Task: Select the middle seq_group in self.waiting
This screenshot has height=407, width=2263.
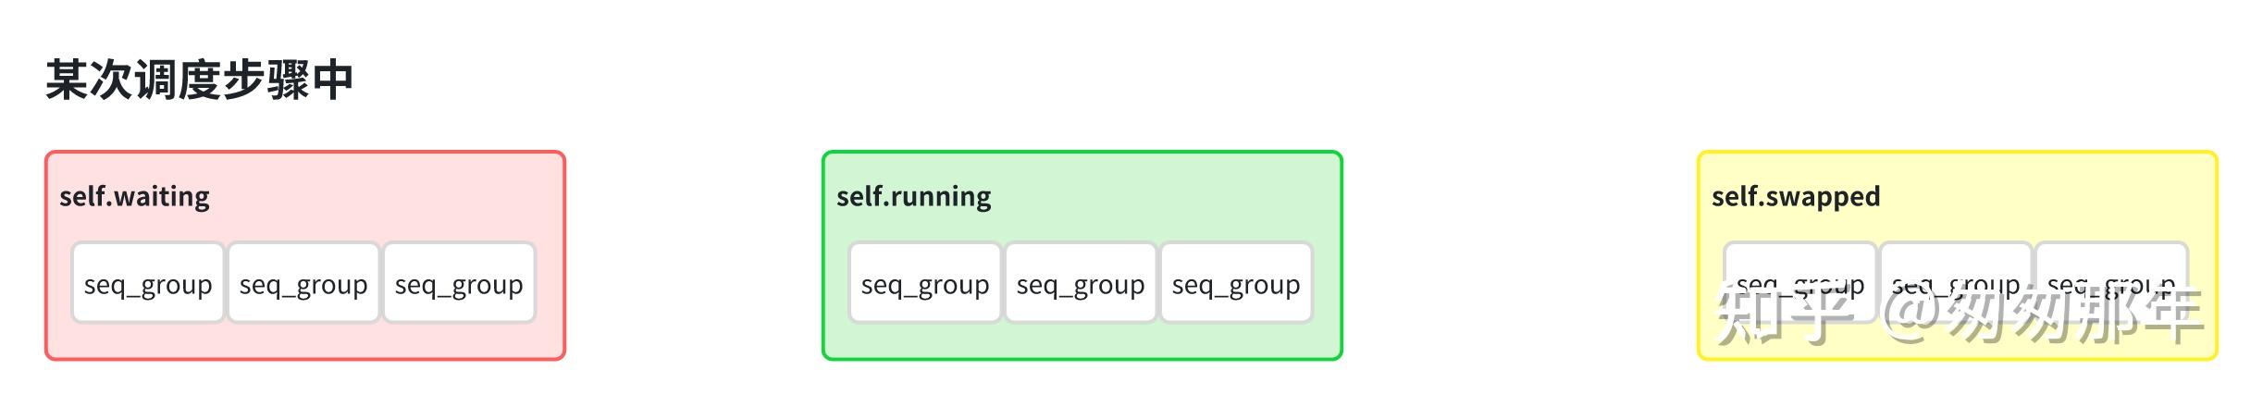Action: click(x=303, y=284)
